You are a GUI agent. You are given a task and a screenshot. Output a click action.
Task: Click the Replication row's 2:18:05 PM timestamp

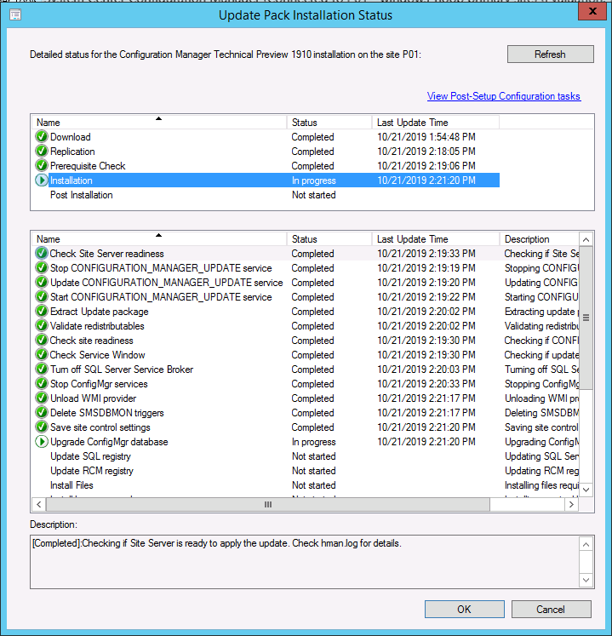tap(426, 152)
